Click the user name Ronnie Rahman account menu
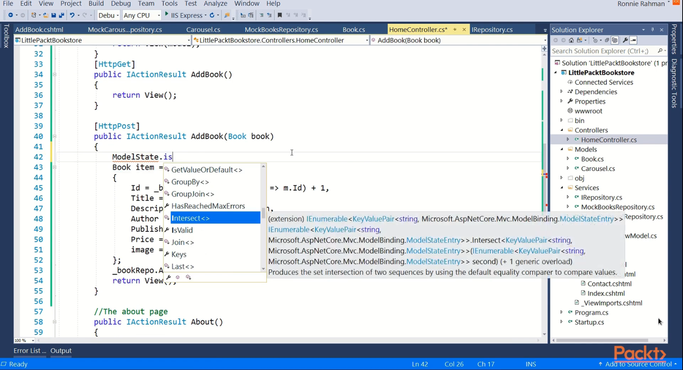 (641, 4)
